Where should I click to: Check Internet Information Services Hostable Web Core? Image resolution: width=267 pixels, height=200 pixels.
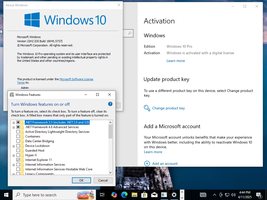pyautogui.click(x=18, y=169)
